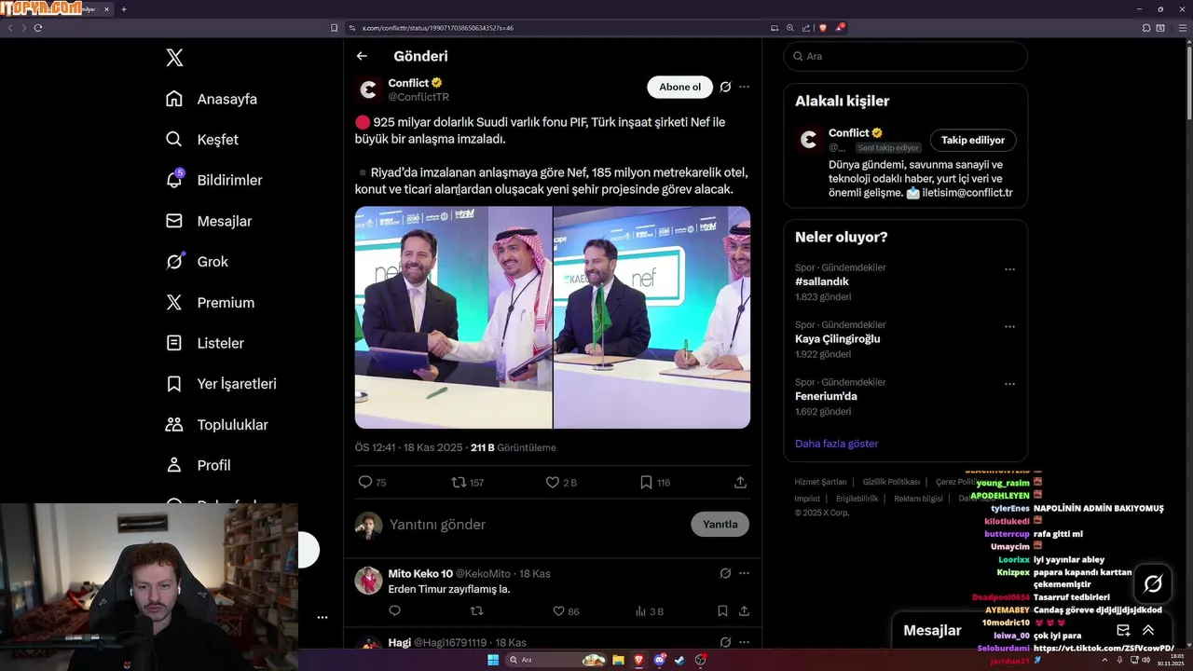1193x671 pixels.
Task: Click the Grok icon on Conflict's post
Action: pos(725,87)
